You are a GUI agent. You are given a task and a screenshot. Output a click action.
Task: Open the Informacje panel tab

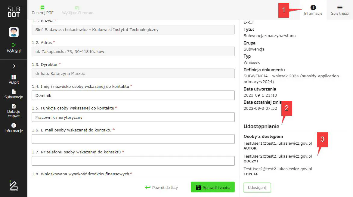point(313,10)
